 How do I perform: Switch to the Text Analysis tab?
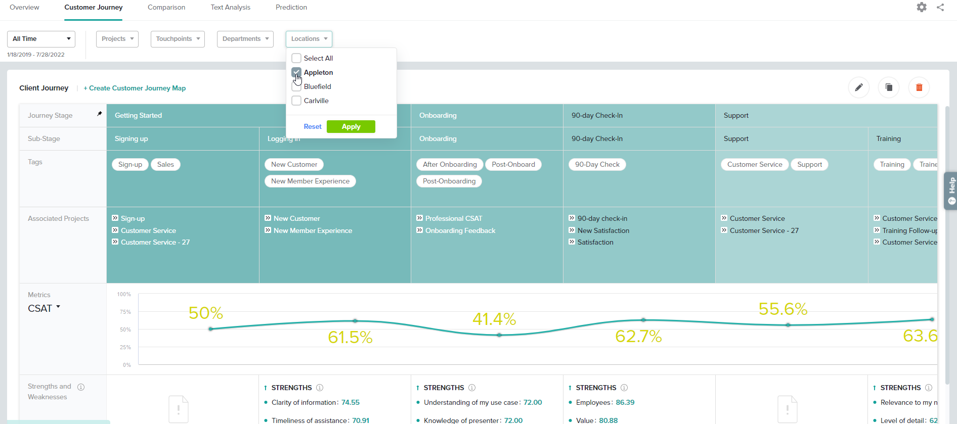coord(230,8)
